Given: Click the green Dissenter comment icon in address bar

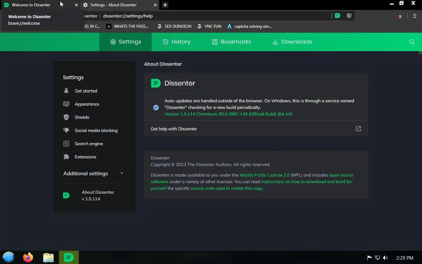Looking at the screenshot, I should pyautogui.click(x=337, y=16).
